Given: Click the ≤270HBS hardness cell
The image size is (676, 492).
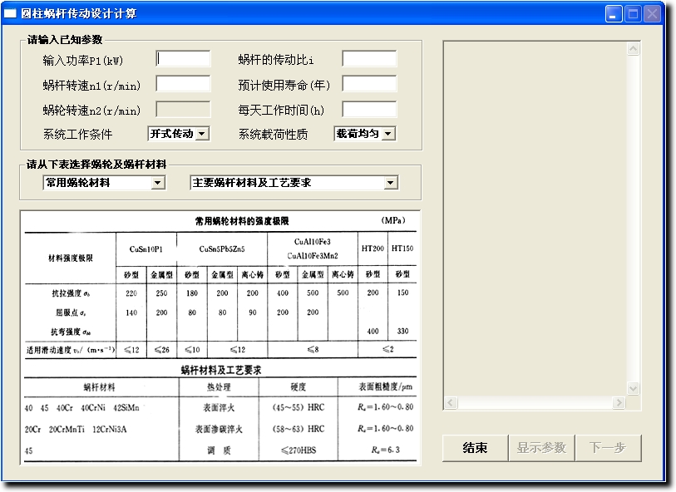Looking at the screenshot, I should pyautogui.click(x=299, y=450).
